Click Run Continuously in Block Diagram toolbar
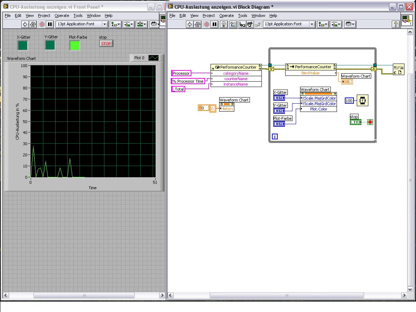Screen dimensions: 416x312 pyautogui.click(x=198, y=24)
